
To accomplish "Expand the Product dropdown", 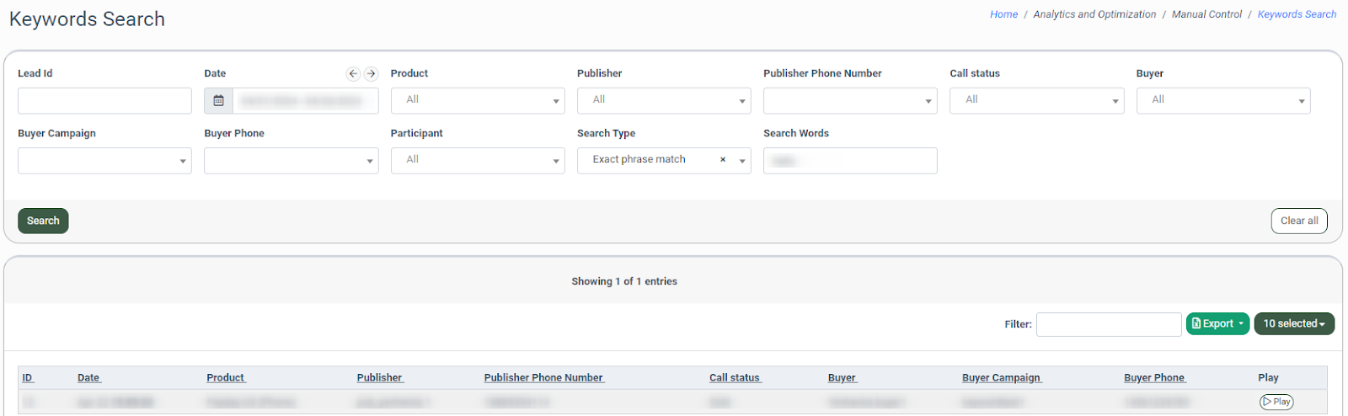I will 477,101.
